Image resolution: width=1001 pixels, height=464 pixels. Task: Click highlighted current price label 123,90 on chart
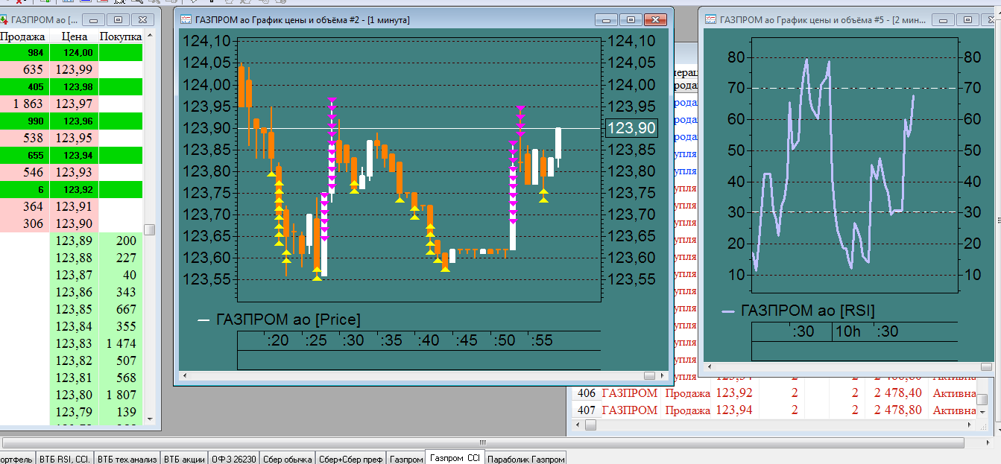coord(631,128)
